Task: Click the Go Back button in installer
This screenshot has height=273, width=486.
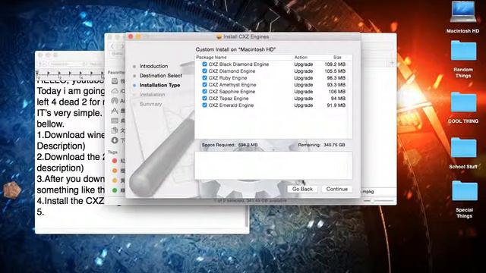Action: coord(302,189)
